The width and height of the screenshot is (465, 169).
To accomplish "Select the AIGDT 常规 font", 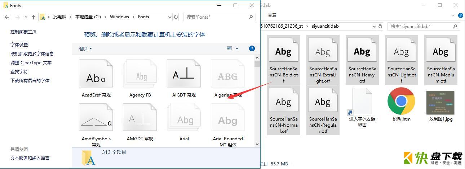I will pos(184,78).
